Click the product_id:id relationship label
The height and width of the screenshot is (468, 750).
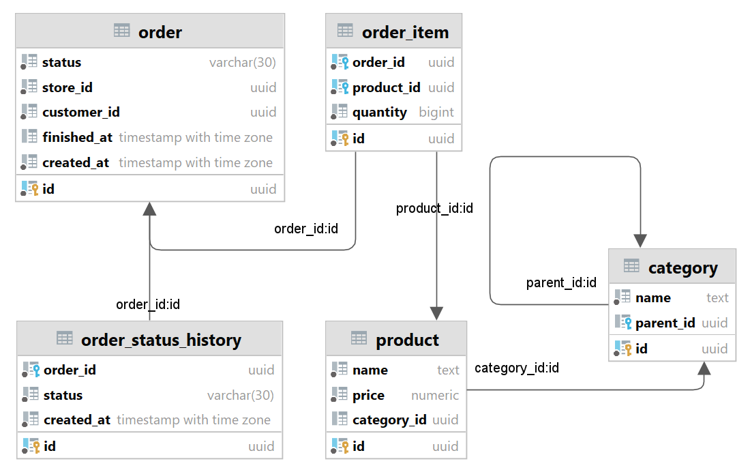pyautogui.click(x=434, y=208)
